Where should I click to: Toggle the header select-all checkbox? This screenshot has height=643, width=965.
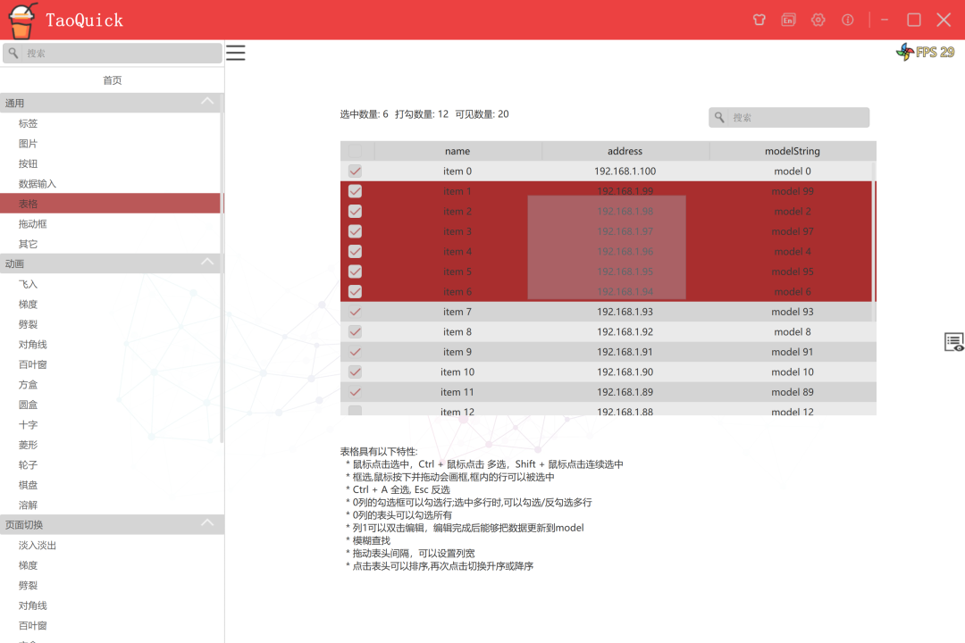[x=355, y=150]
